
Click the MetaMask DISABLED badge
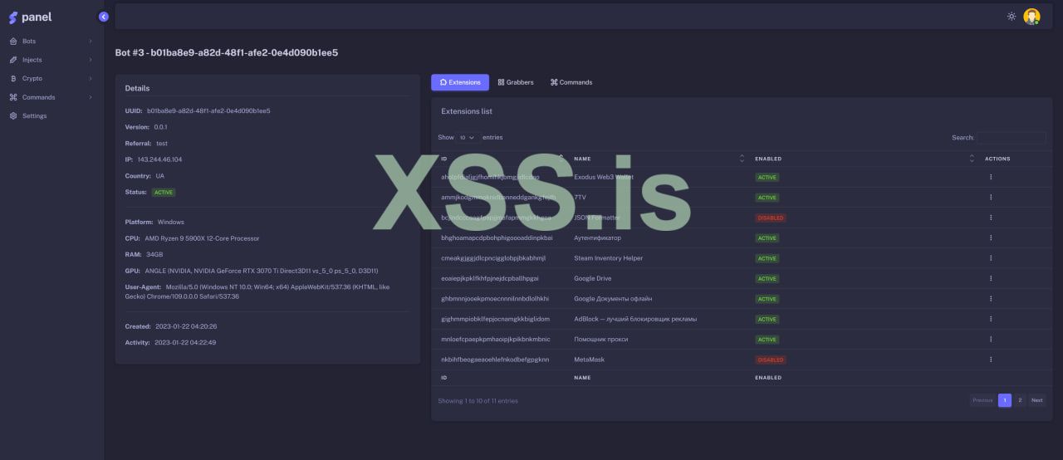point(770,360)
